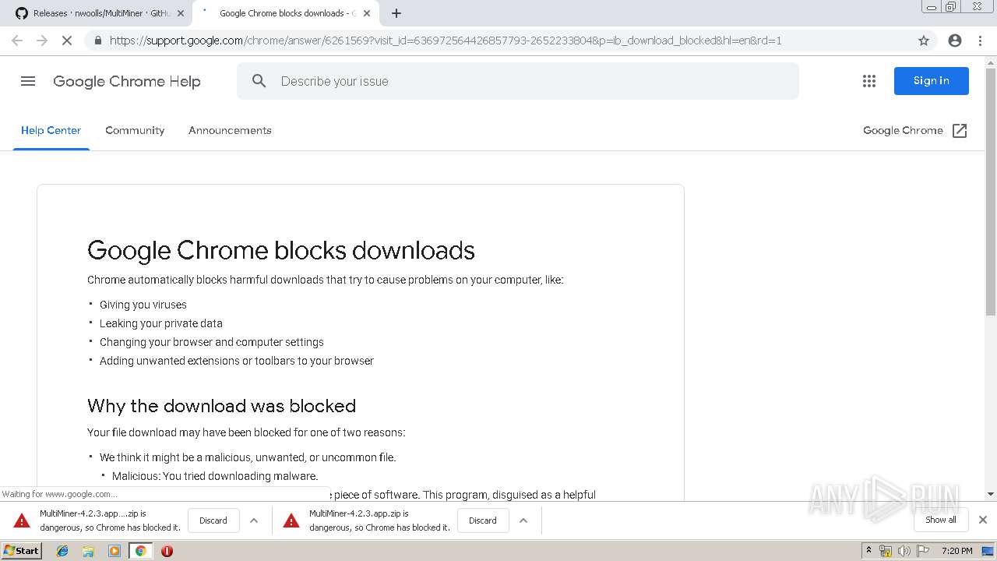Click the taskbar clock showing 7:20 PM
This screenshot has height=561, width=997.
[956, 551]
